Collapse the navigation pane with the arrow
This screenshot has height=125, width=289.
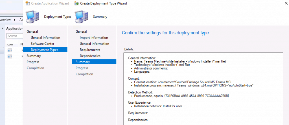click(3, 29)
